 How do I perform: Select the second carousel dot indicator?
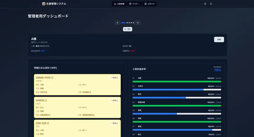coord(127,23)
